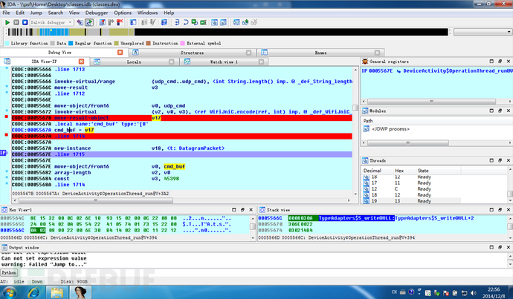Switch to the Watch view 1 tab
513x299 pixels.
pos(224,62)
